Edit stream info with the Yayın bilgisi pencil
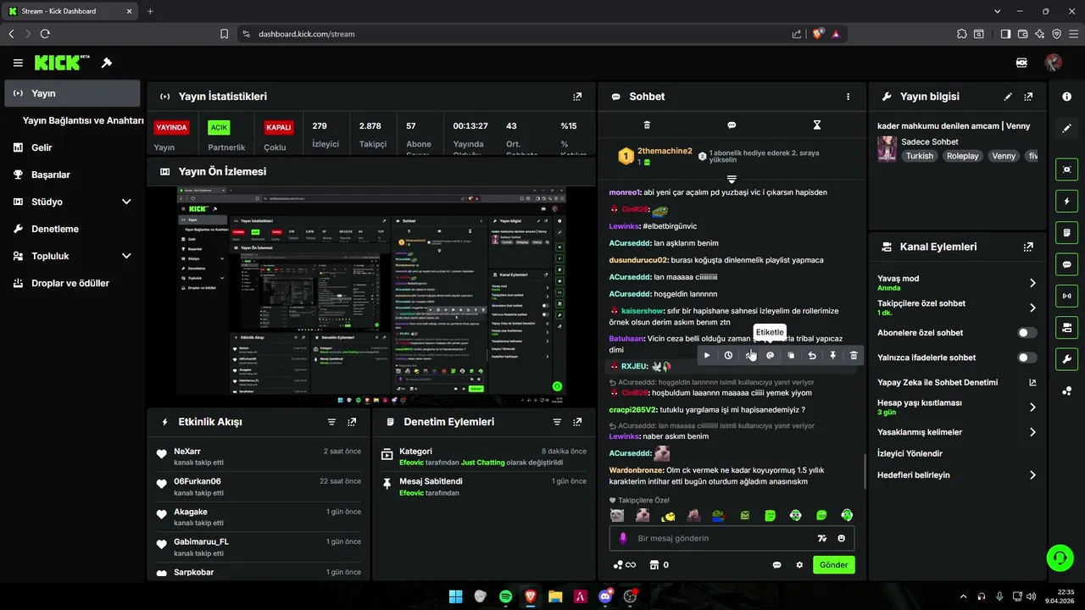Image resolution: width=1085 pixels, height=610 pixels. tap(1008, 97)
